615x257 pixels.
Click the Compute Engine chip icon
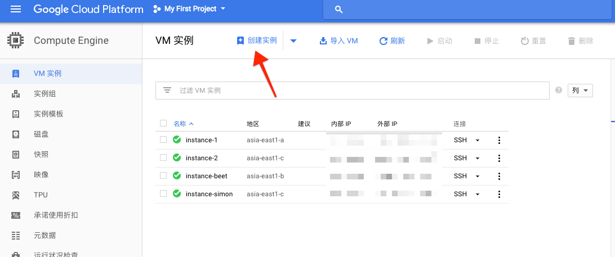pos(16,40)
